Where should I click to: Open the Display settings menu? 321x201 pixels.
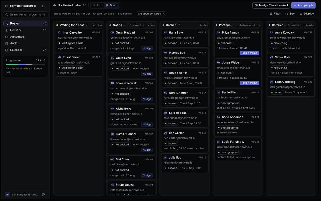pos(307,14)
